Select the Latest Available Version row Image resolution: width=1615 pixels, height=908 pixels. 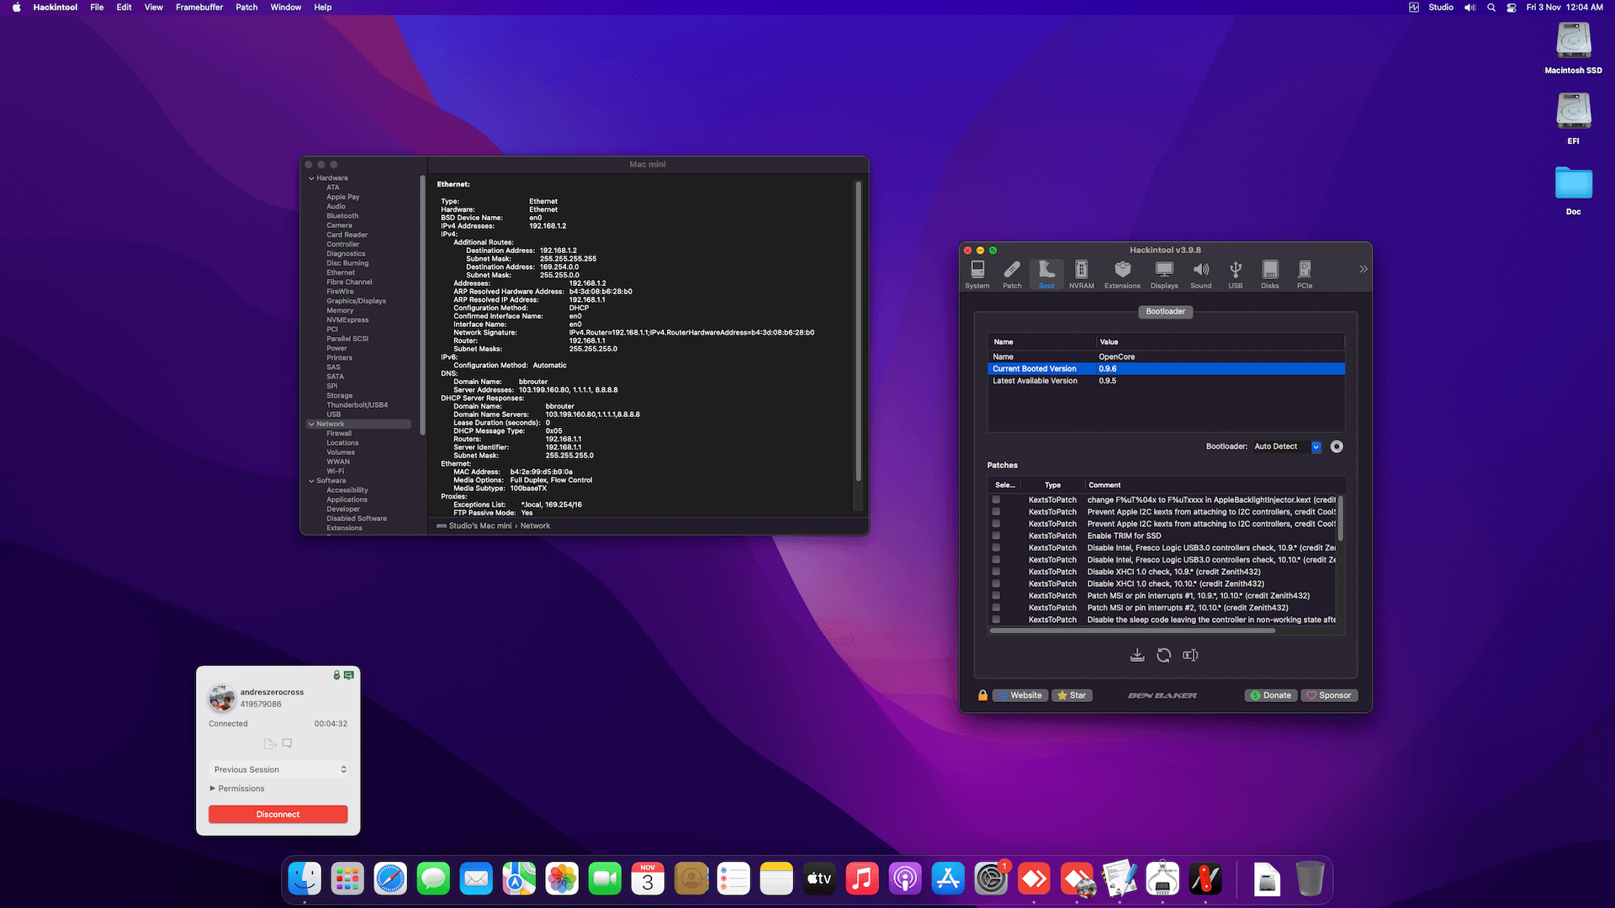[1166, 381]
